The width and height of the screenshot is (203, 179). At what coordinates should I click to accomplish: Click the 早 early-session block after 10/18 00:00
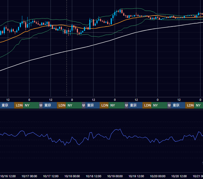pyautogui.click(x=84, y=105)
